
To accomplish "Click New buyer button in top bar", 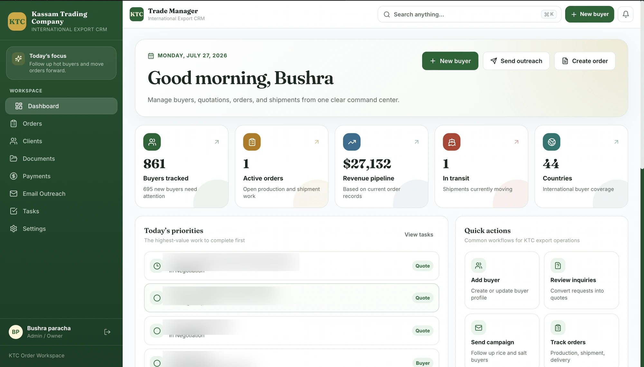I will click(x=589, y=14).
